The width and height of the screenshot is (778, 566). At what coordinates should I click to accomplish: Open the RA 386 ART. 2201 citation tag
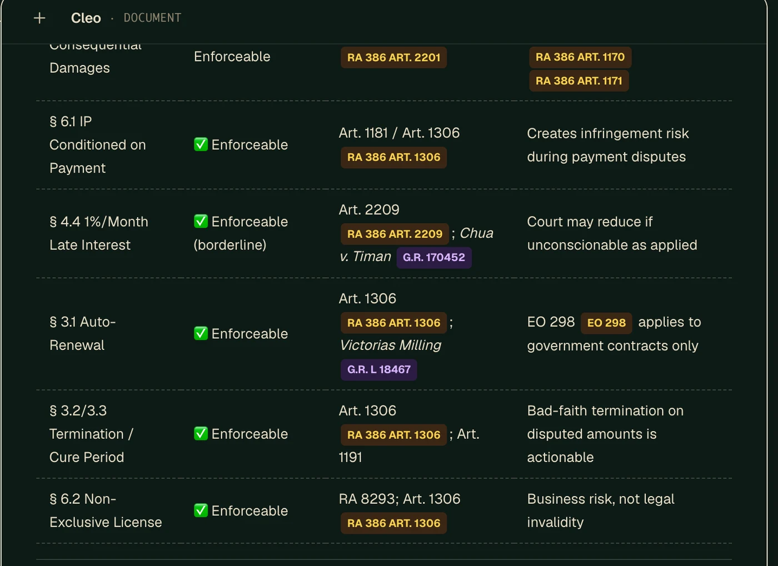(393, 57)
